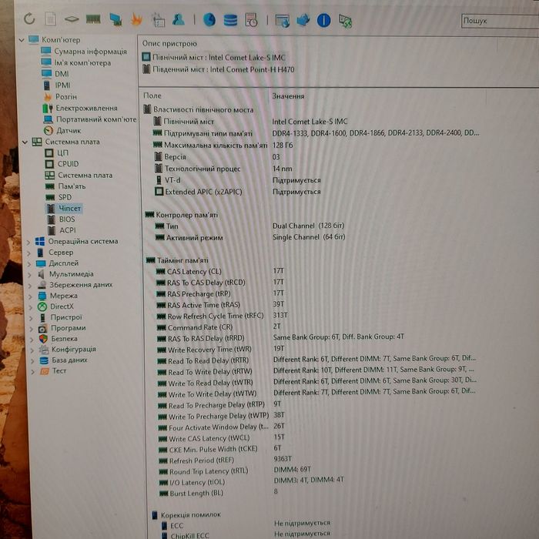Click the window download toolbar icon
539x539 pixels.
[283, 21]
